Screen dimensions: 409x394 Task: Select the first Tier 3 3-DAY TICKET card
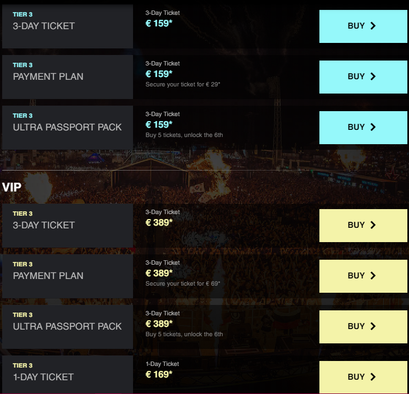[x=67, y=26]
